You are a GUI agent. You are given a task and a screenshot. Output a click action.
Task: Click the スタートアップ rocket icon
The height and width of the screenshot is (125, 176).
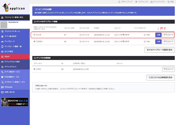click(x=119, y=2)
